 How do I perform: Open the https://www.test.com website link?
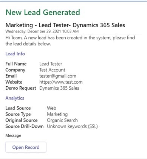61,82
